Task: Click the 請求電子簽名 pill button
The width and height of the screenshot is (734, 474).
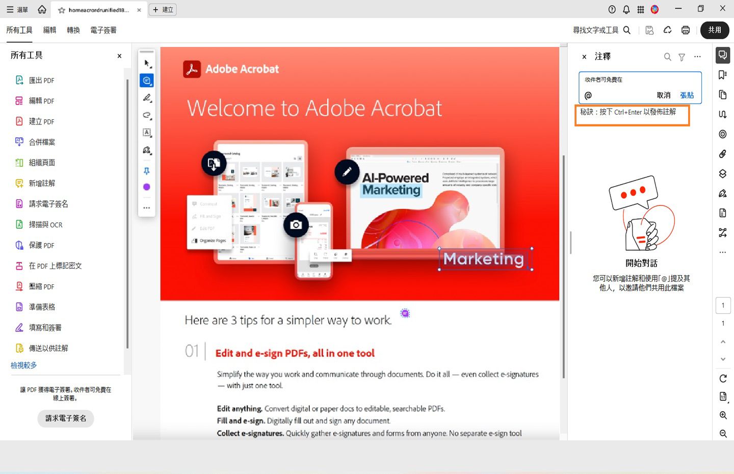Action: point(66,418)
